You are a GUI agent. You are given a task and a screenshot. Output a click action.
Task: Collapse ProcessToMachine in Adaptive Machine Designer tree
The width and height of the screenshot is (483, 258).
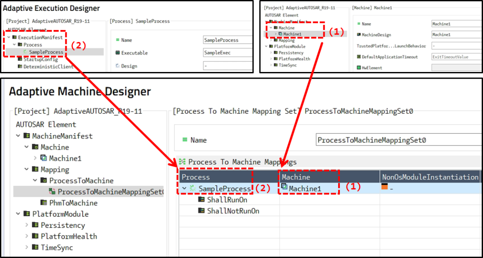click(x=35, y=180)
